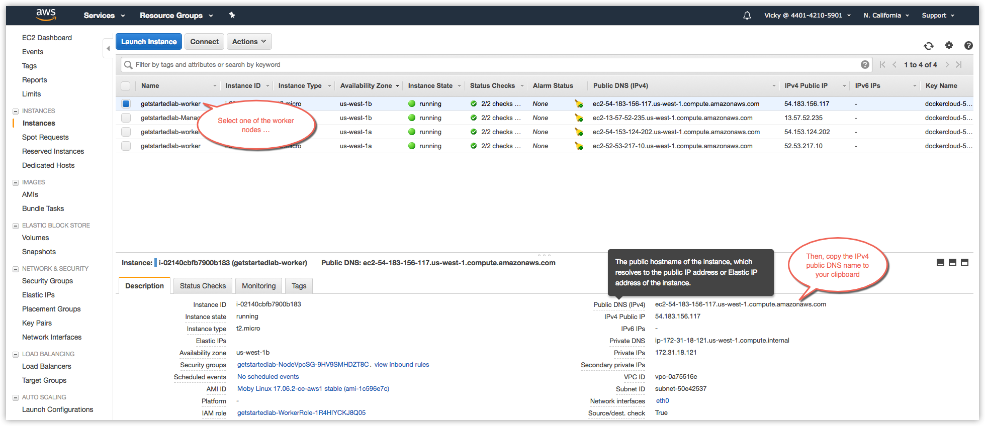Tick the checkbox for instance 13.57.52.235
985x426 pixels.
coord(126,118)
